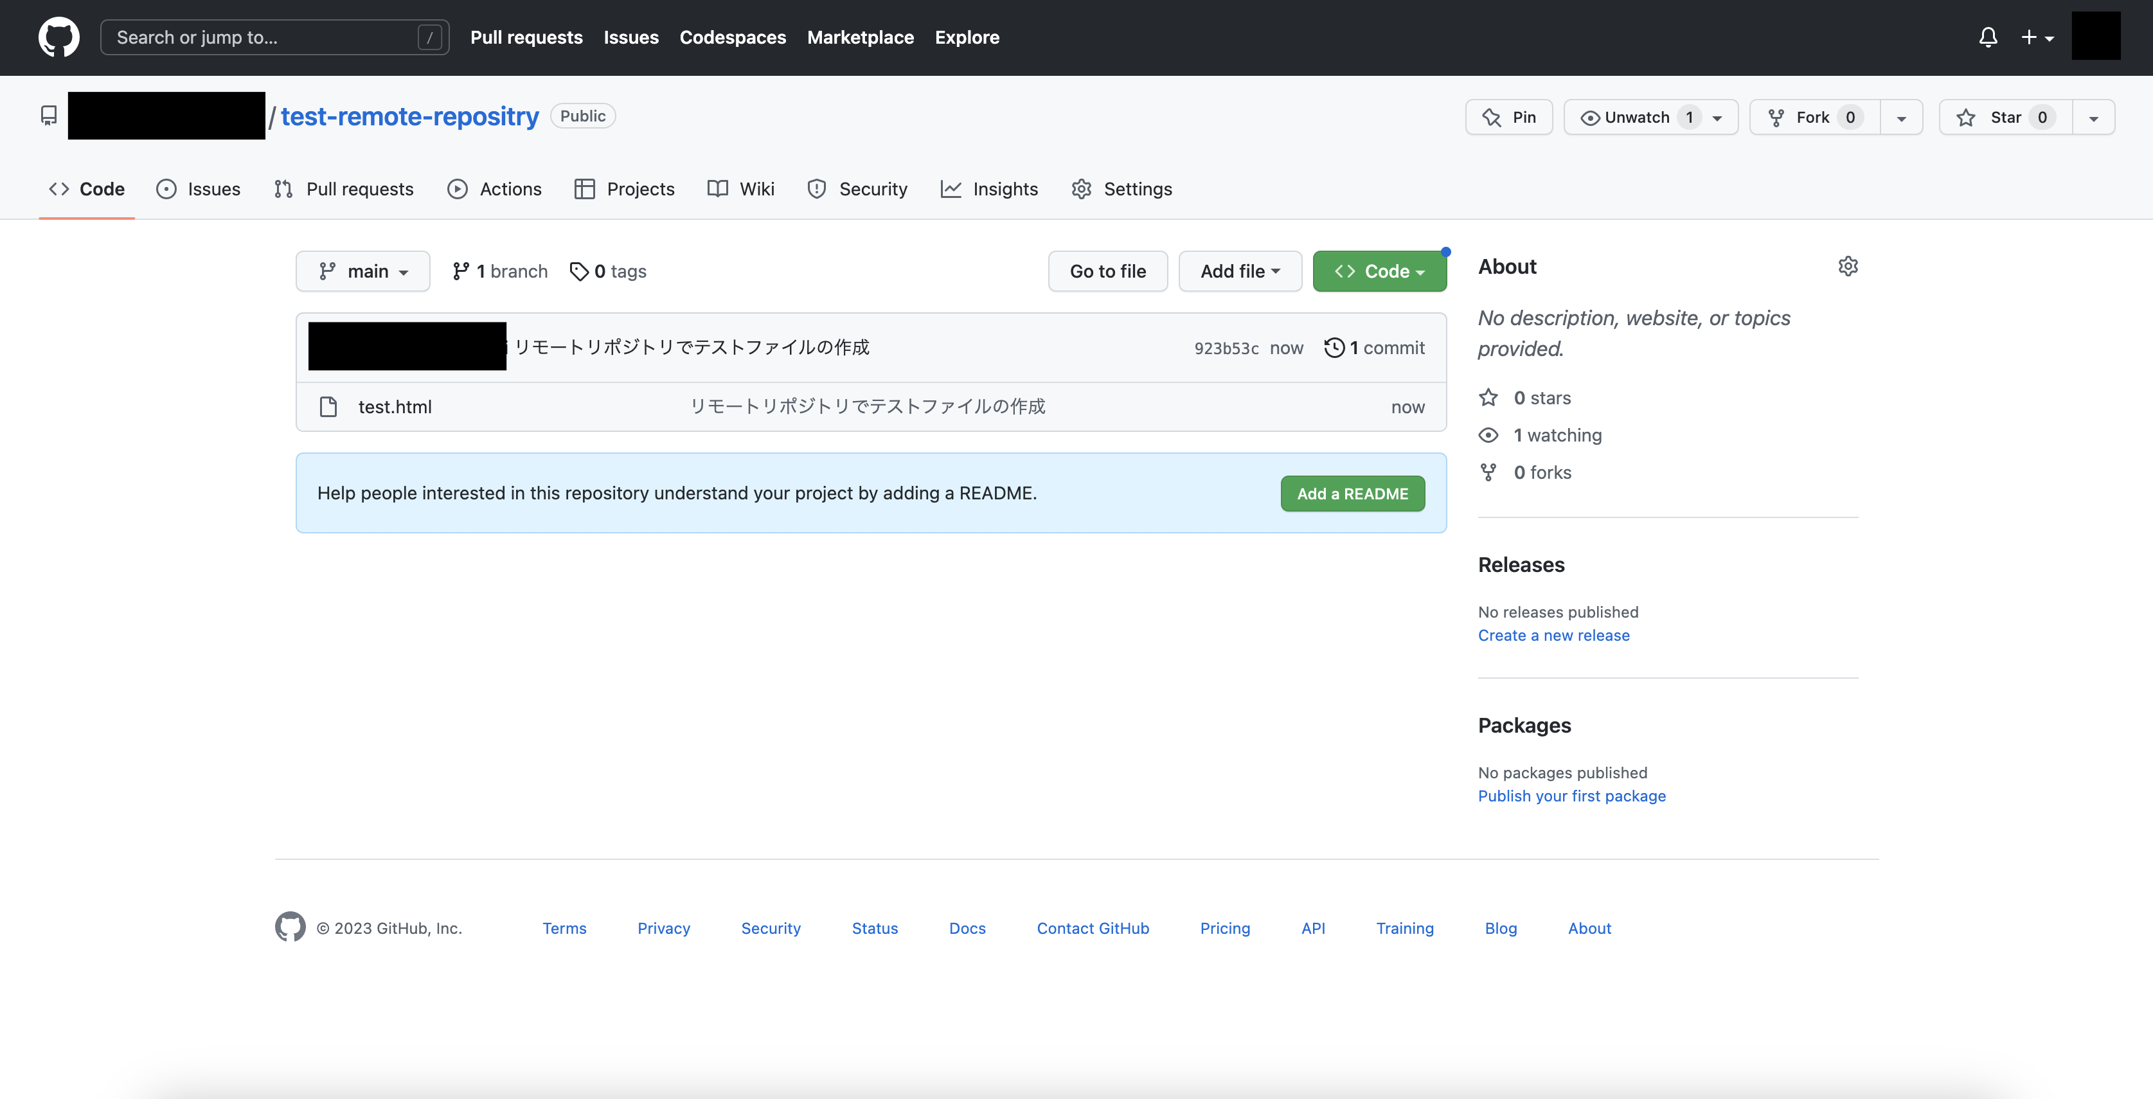This screenshot has width=2153, height=1099.
Task: Focus the Search or jump to field
Action: [274, 38]
